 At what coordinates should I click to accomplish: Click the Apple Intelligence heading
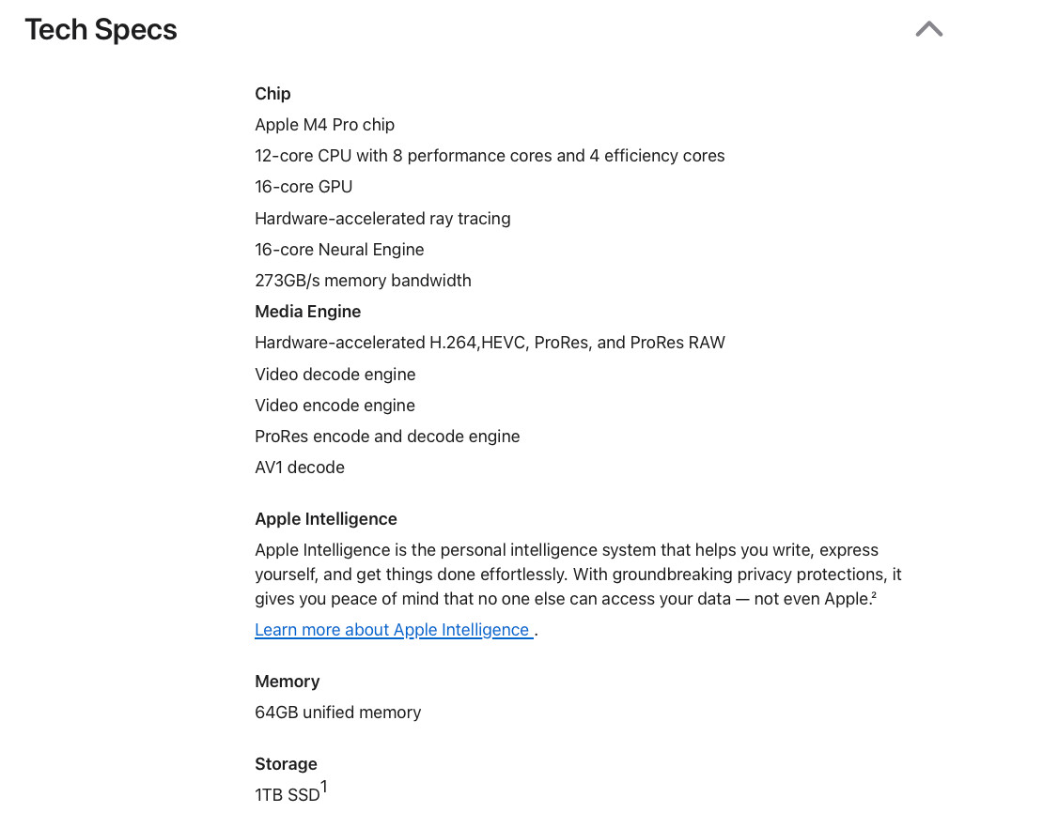(x=326, y=519)
